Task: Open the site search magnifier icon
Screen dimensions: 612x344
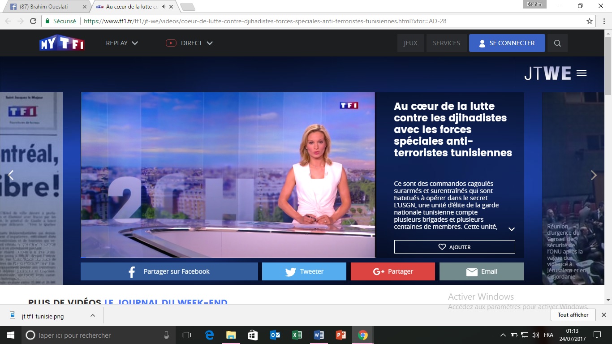Action: point(557,43)
